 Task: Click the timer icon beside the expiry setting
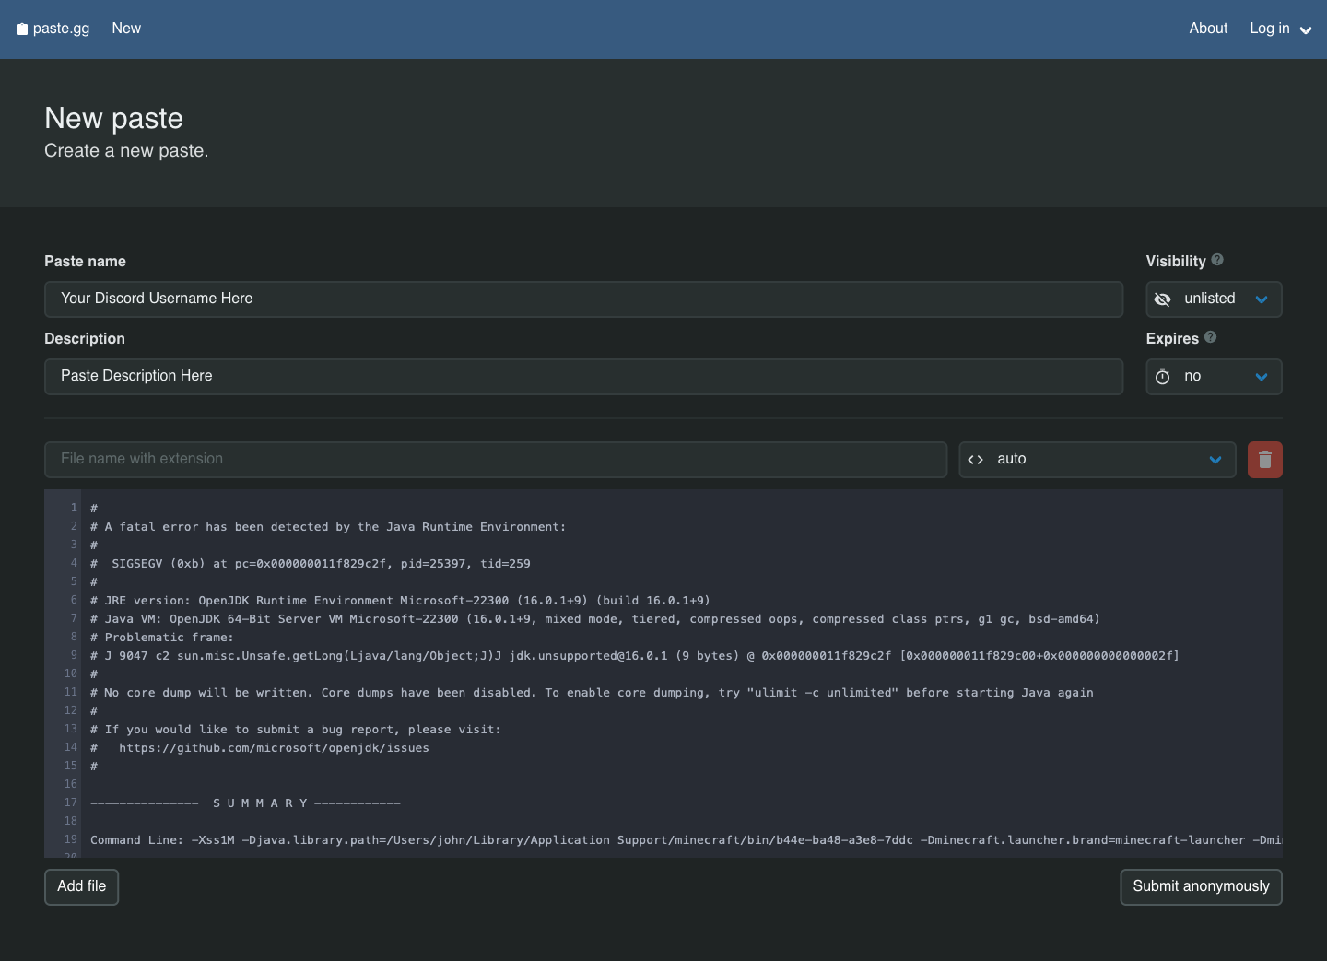(1162, 376)
